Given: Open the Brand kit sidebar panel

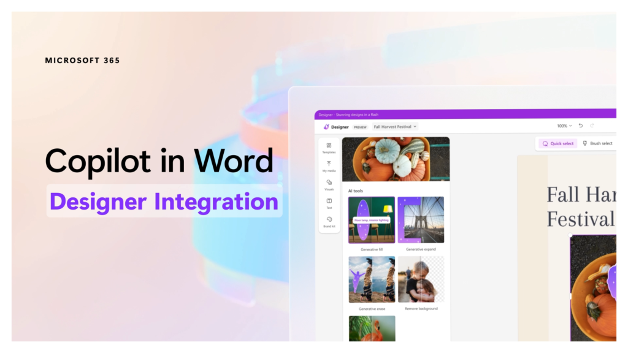Looking at the screenshot, I should tap(329, 222).
